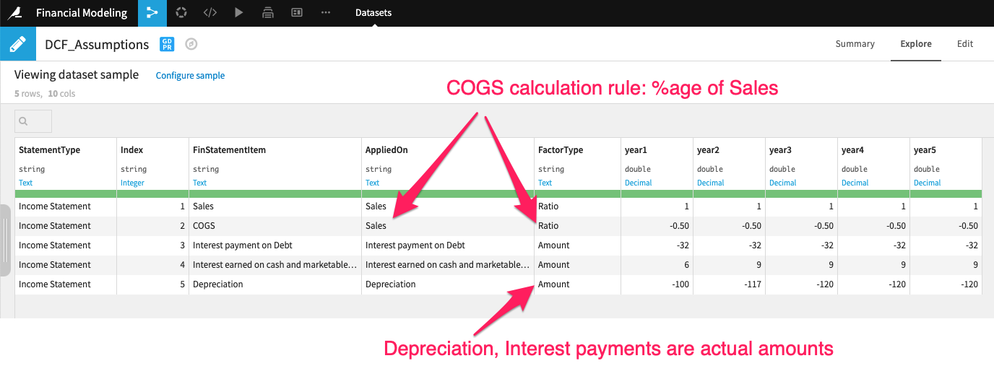Open the print-style icon in top bar
The width and height of the screenshot is (994, 366).
pos(268,13)
